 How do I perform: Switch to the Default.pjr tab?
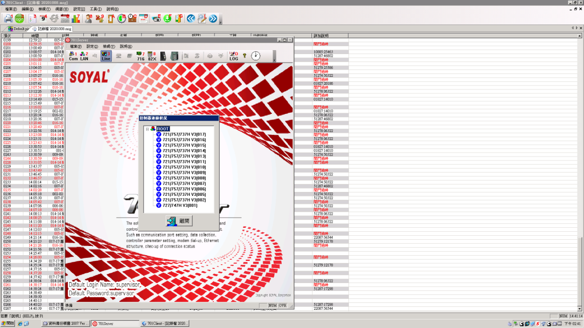coord(18,28)
